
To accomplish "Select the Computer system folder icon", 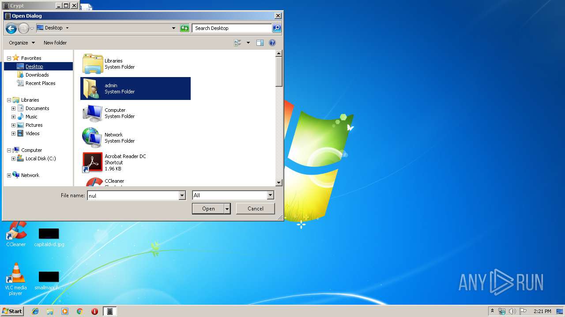I will (93, 113).
